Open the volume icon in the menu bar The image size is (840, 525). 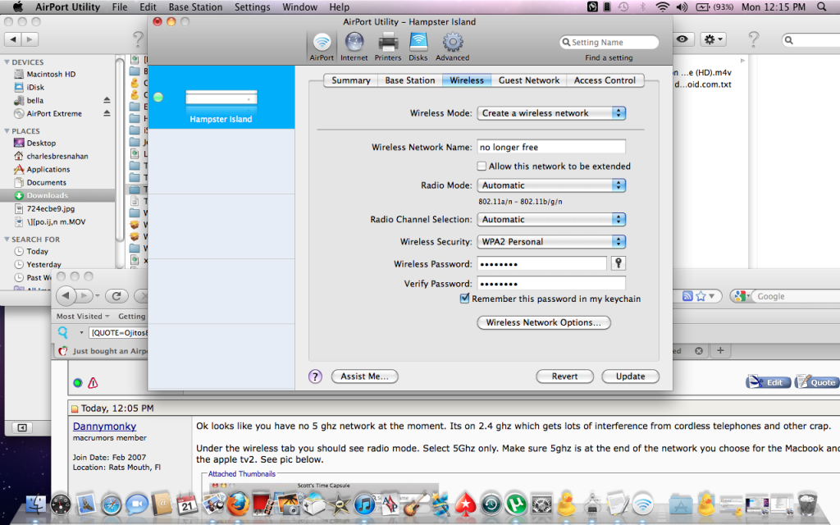[x=682, y=7]
